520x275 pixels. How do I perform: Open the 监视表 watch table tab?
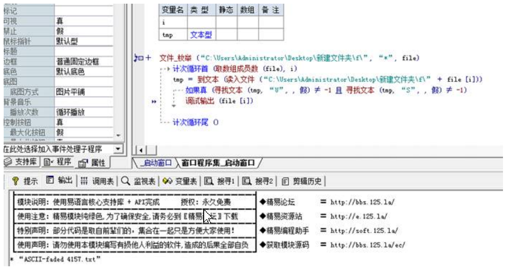coord(139,181)
